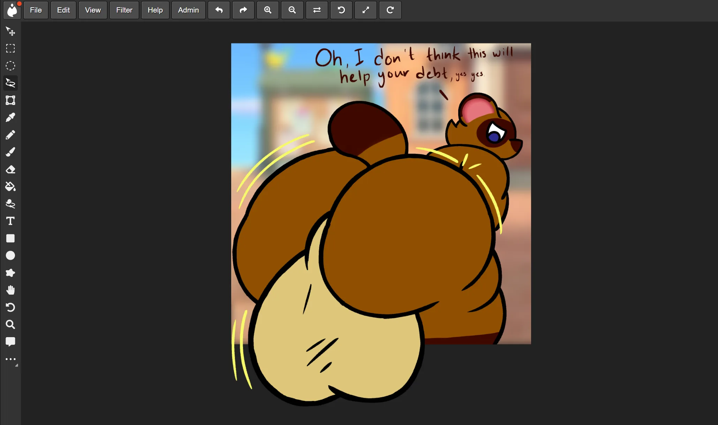Screen dimensions: 718x425
Task: Select the Hand pan tool
Action: pos(10,290)
